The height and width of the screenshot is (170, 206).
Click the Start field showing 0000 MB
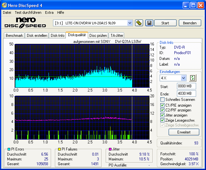click(186, 86)
